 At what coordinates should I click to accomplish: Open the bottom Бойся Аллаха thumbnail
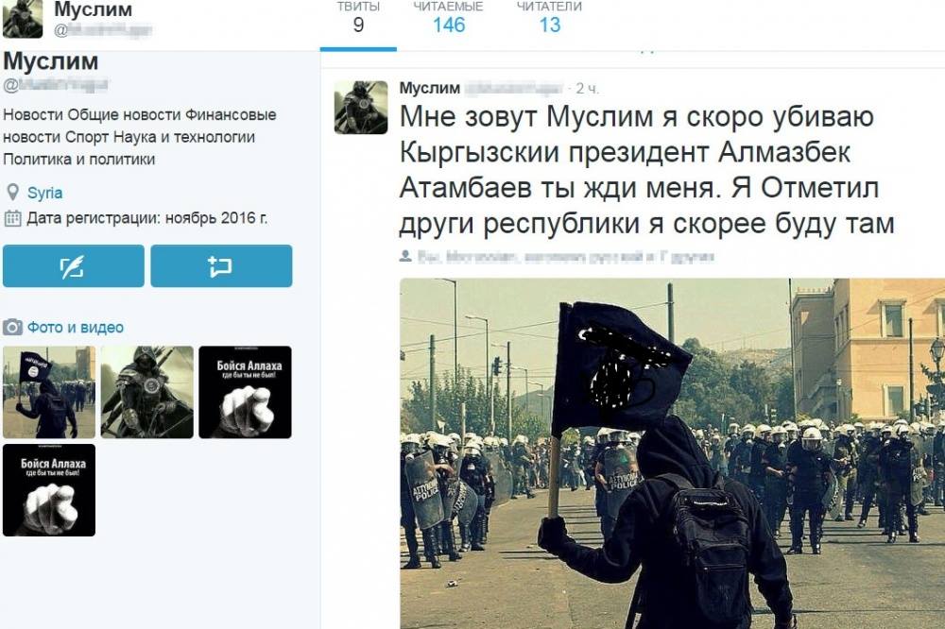[49, 490]
